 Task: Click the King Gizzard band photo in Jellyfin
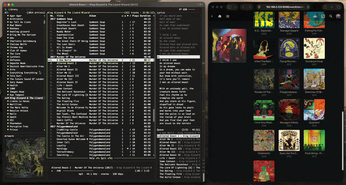click(229, 46)
